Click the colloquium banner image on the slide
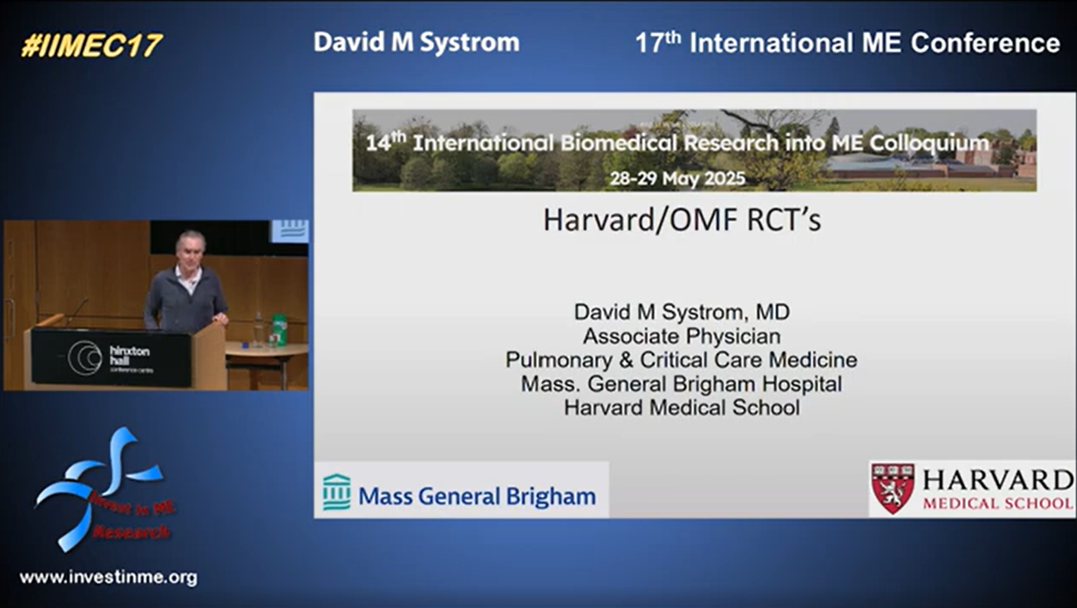 (694, 150)
